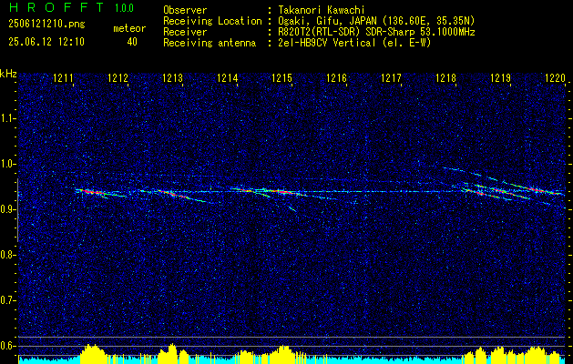573x364 pixels.
Task: Click the 1220 time marker
Action: pos(555,77)
